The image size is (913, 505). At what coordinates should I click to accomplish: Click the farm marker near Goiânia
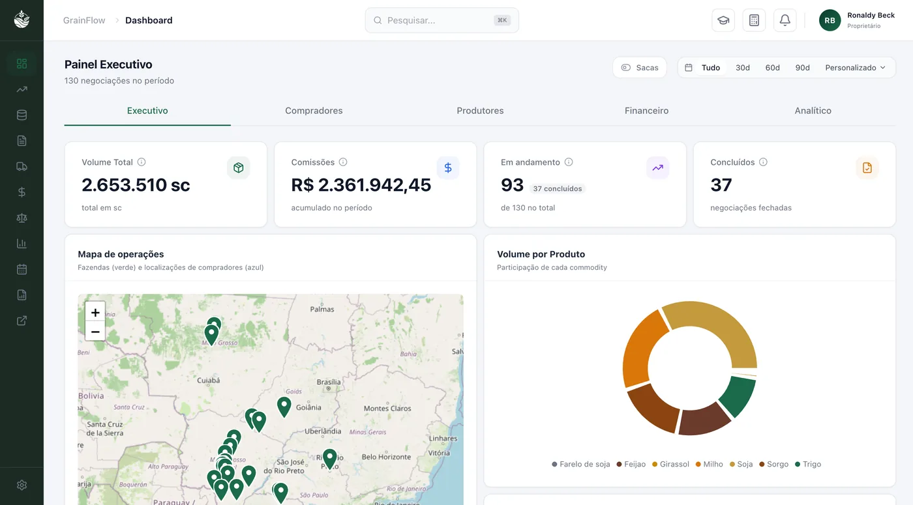(x=284, y=407)
